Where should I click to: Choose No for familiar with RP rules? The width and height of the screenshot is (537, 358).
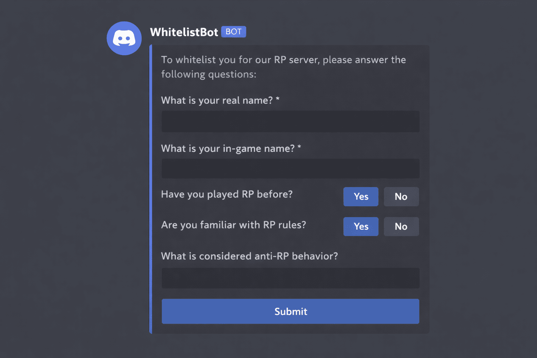[401, 227]
